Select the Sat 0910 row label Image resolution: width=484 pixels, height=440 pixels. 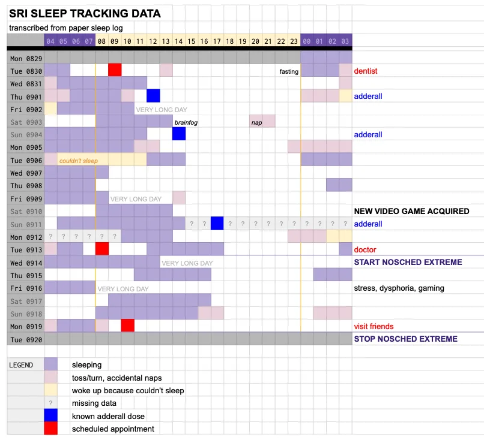click(25, 211)
